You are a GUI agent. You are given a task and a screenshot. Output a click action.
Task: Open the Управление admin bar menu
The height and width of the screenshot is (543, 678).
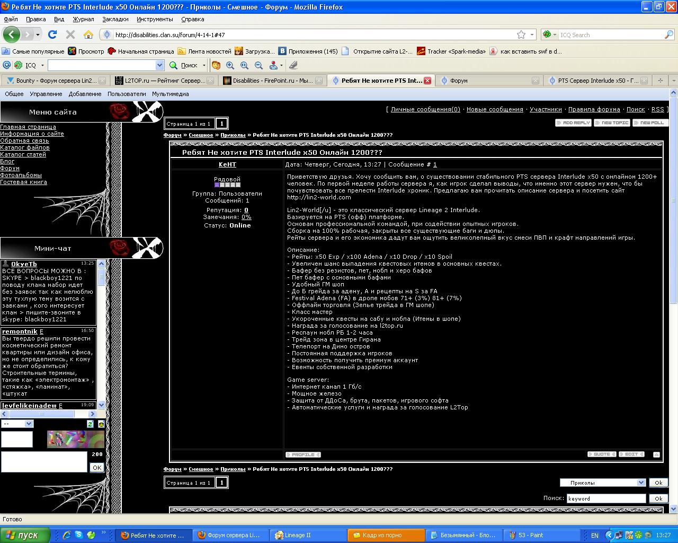tap(46, 94)
